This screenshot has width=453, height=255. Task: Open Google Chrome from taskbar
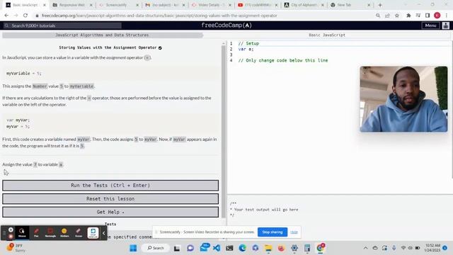pyautogui.click(x=321, y=248)
